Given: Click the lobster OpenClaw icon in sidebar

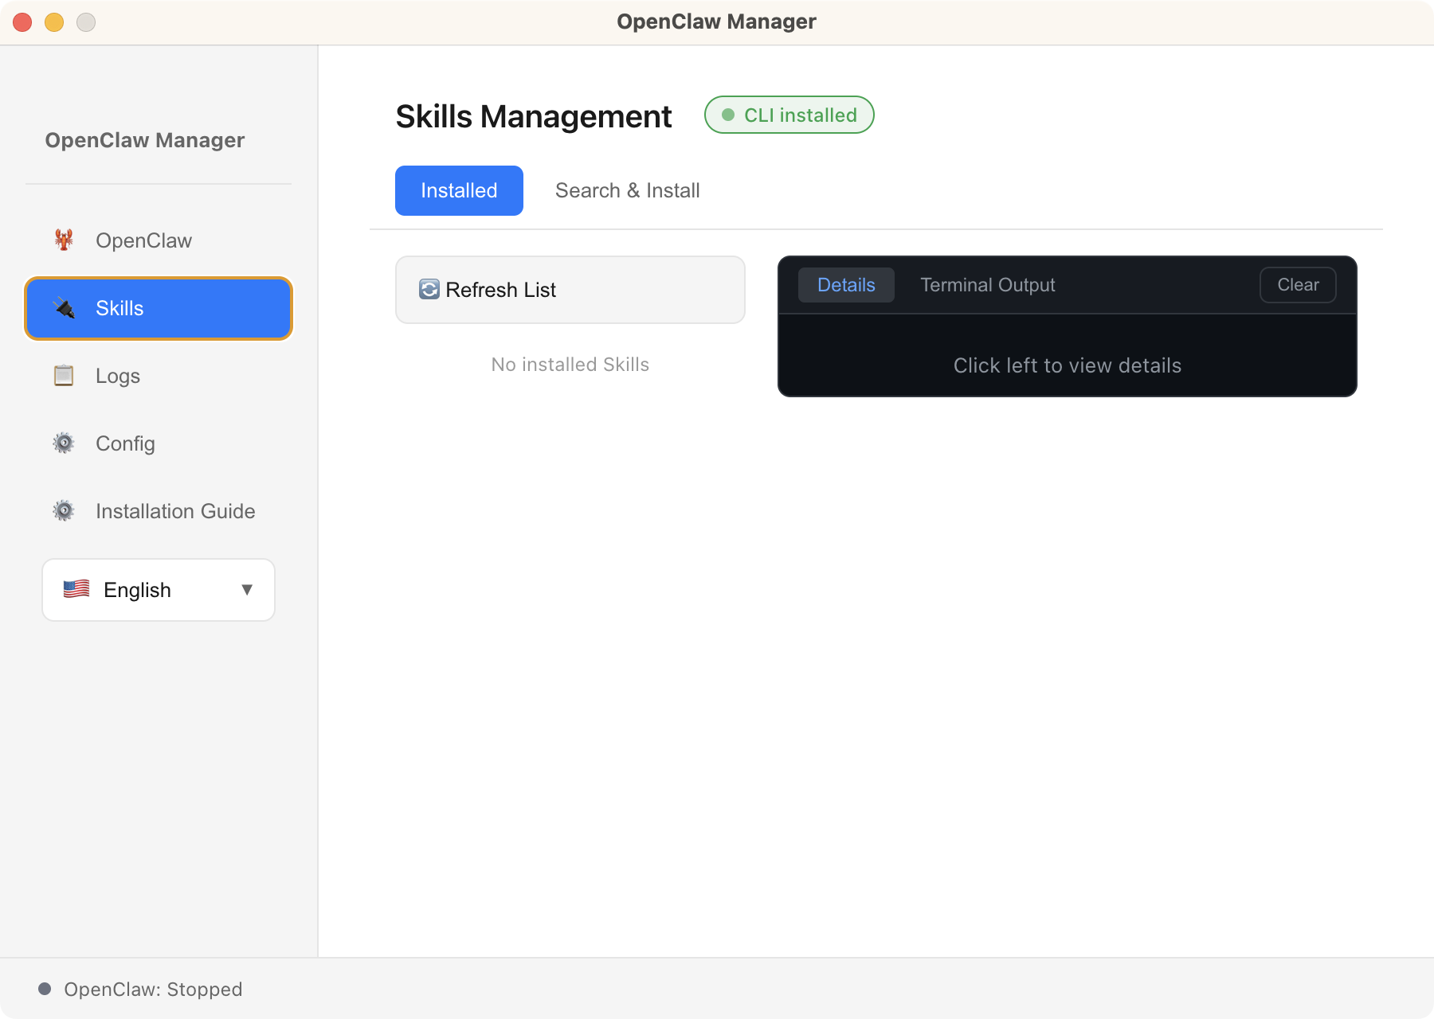Looking at the screenshot, I should [64, 240].
